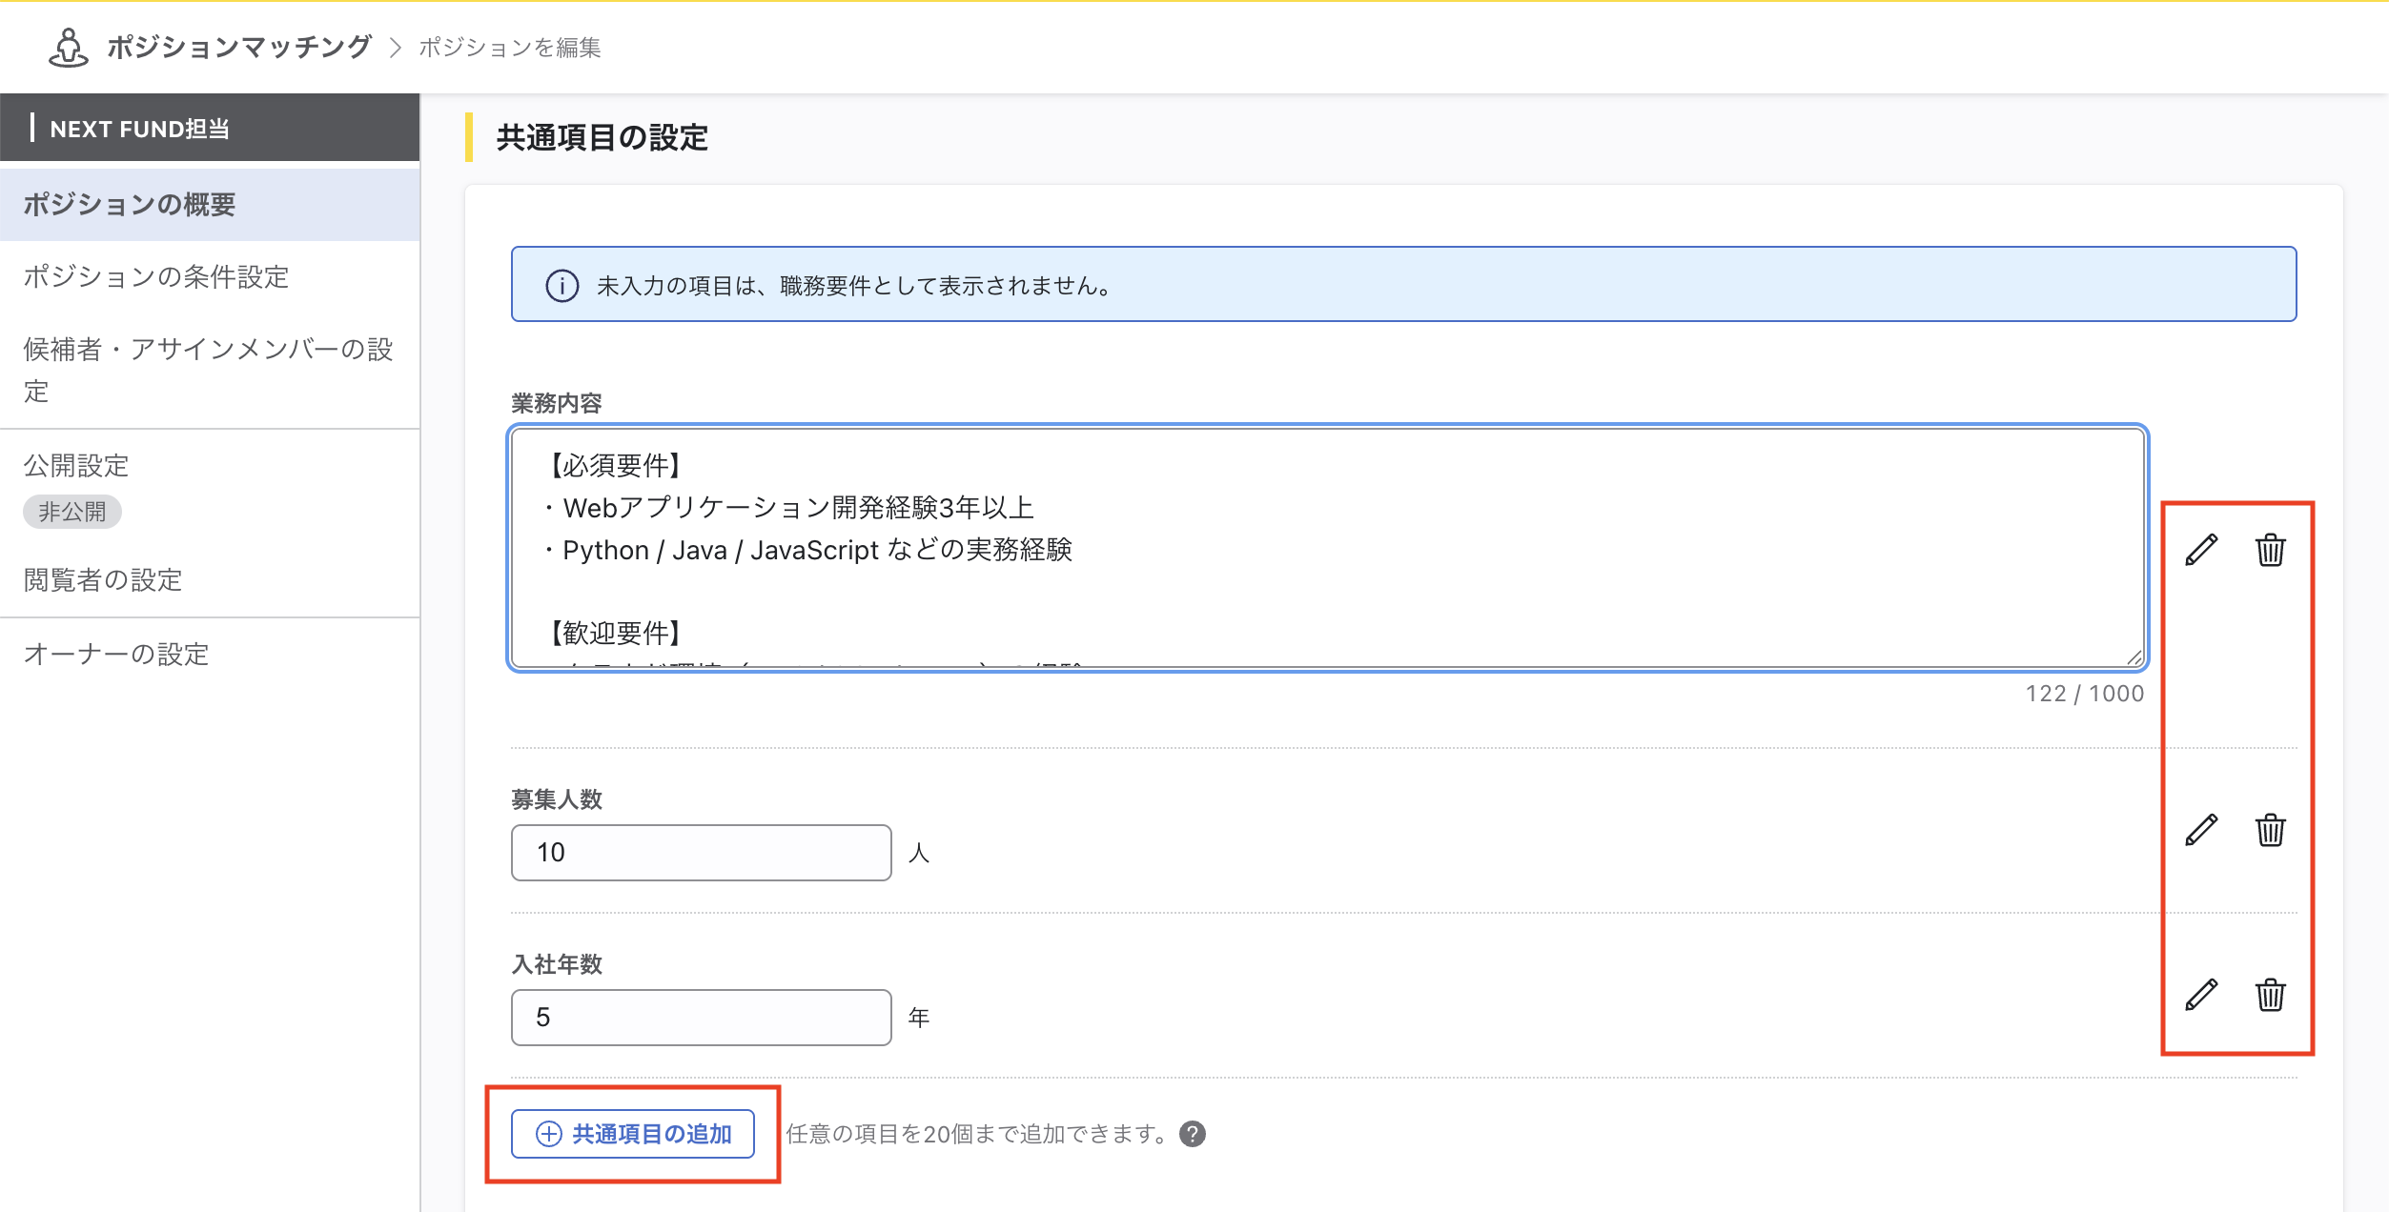2389x1212 pixels.
Task: Navigate back via ポジションマッチング breadcrumb link
Action: pyautogui.click(x=238, y=47)
